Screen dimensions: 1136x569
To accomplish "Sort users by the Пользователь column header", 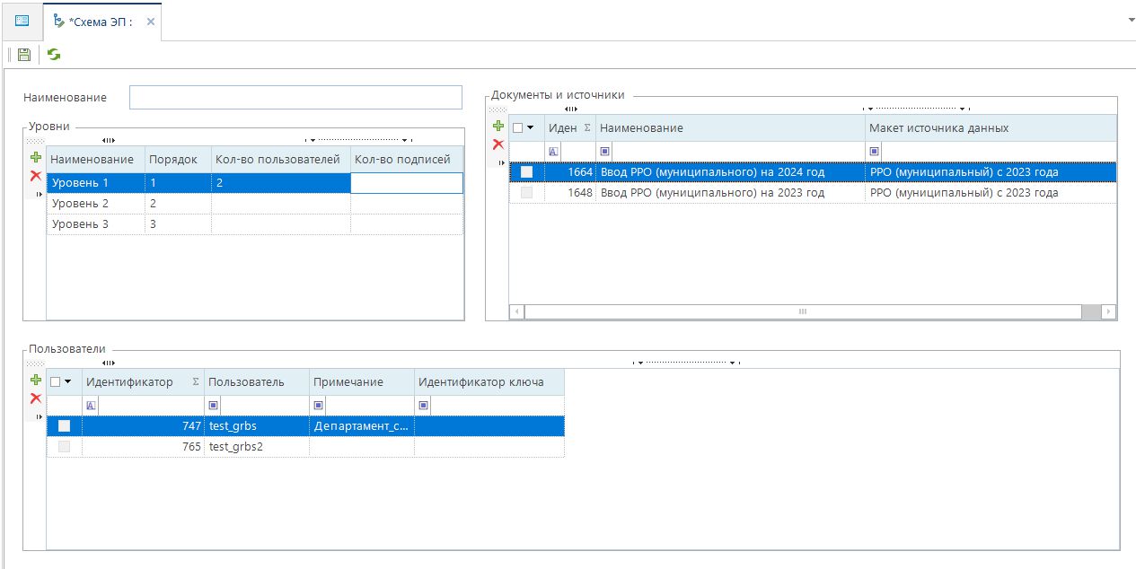I will point(246,382).
